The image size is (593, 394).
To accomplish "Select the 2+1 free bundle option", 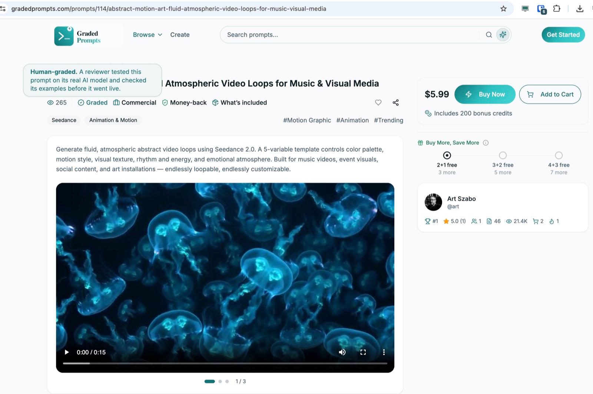I will coord(447,155).
